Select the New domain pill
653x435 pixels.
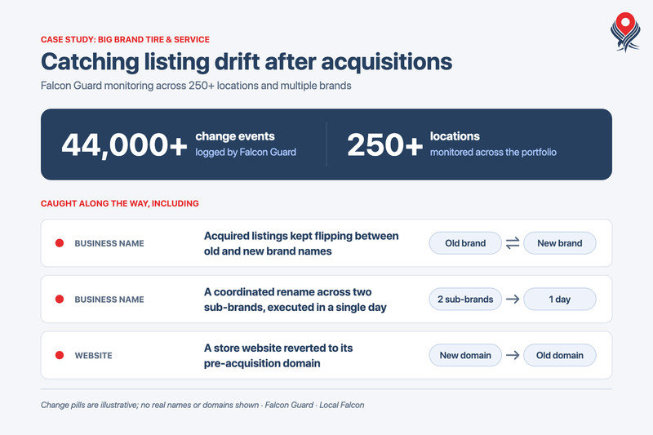(x=465, y=355)
